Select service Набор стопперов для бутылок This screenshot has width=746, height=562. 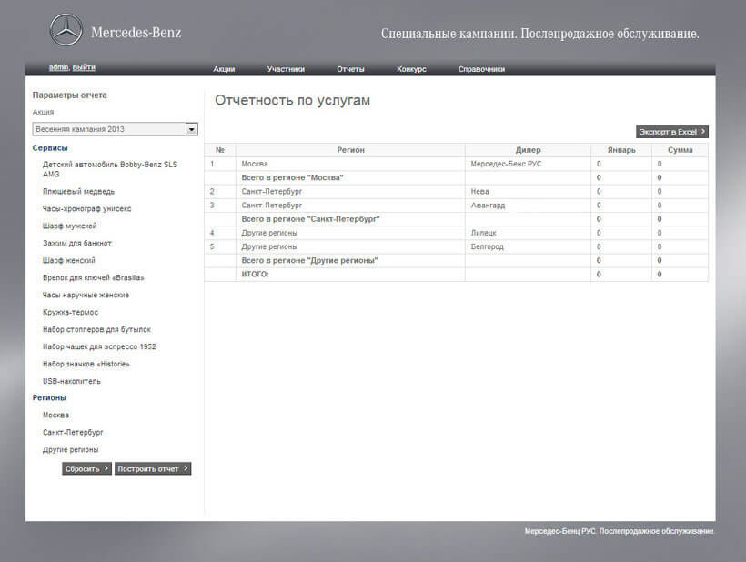[96, 329]
